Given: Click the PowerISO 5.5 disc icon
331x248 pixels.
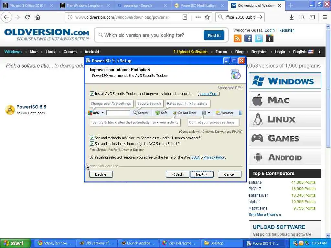Looking at the screenshot, I should pyautogui.click(x=10, y=110).
